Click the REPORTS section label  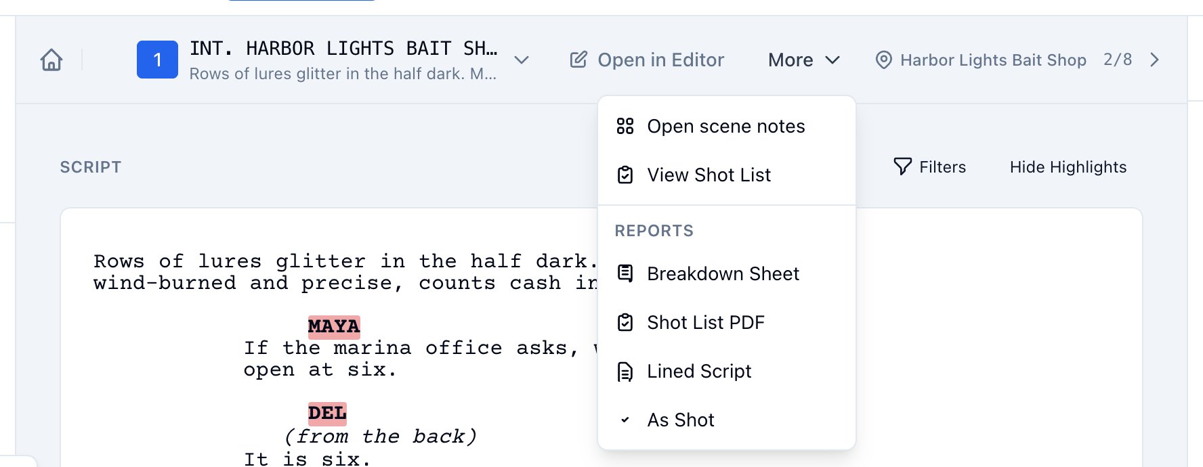coord(654,231)
